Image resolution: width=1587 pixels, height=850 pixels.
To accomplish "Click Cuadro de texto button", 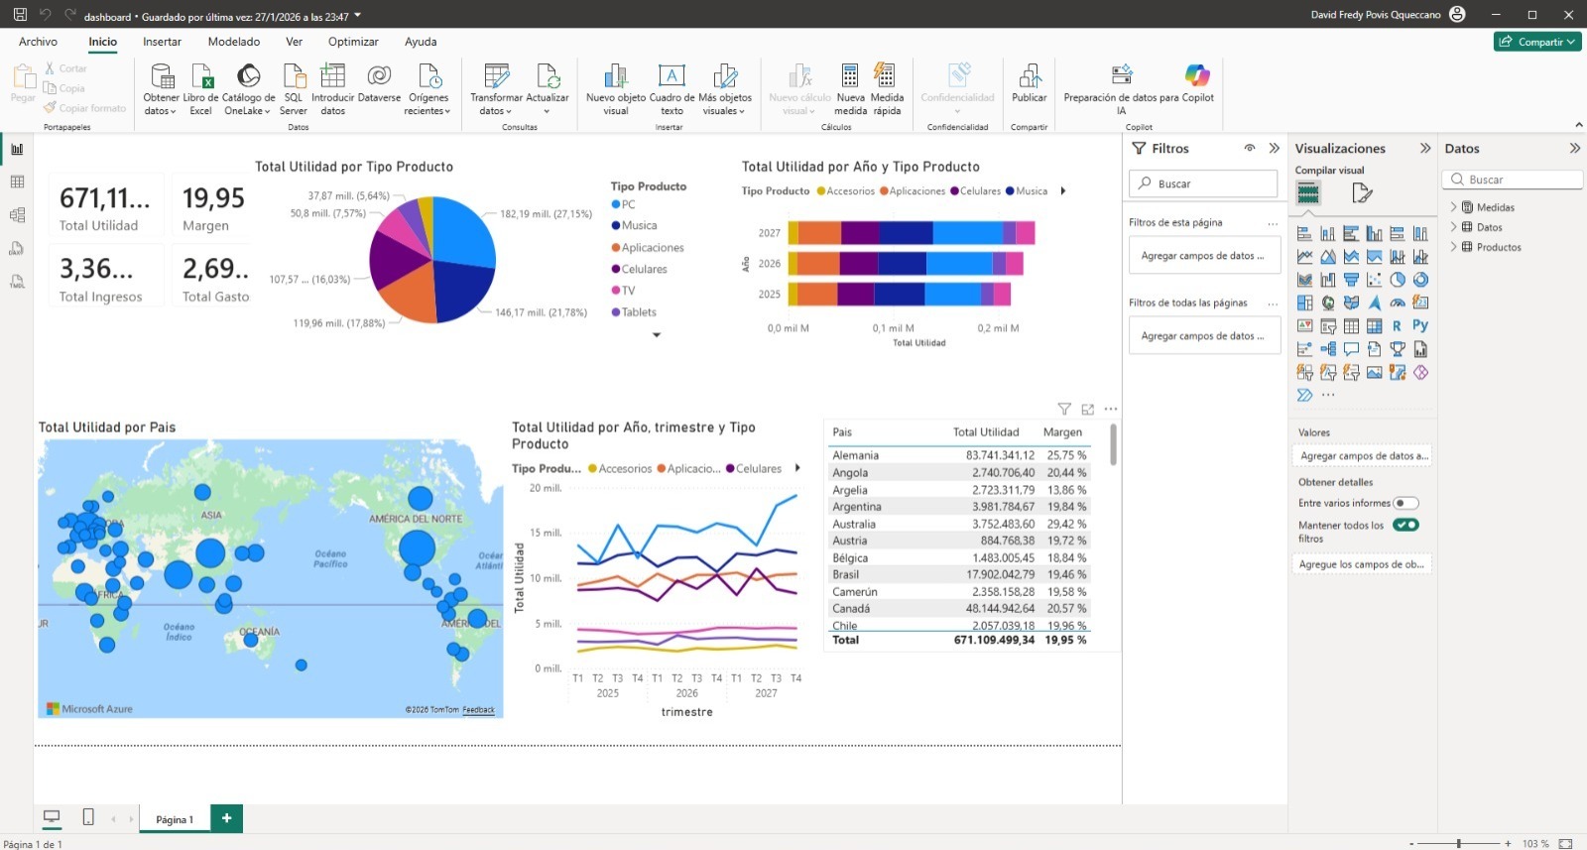I will [671, 89].
